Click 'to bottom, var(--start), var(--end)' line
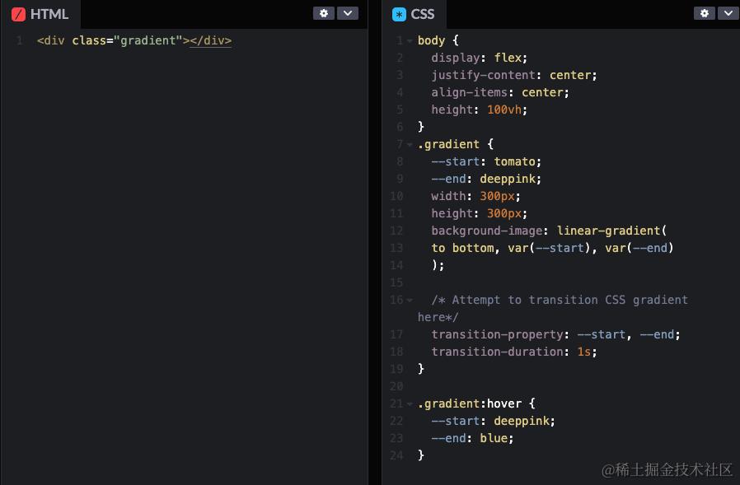The width and height of the screenshot is (740, 485). [552, 248]
